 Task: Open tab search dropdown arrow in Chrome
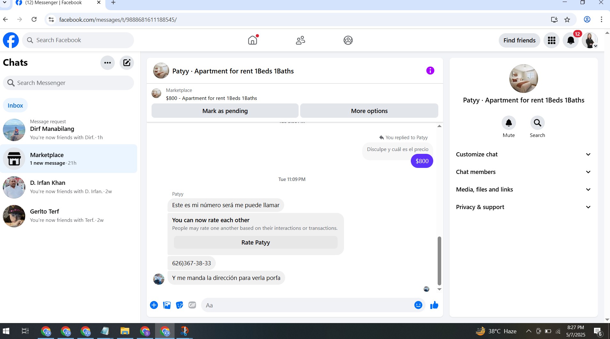point(5,3)
